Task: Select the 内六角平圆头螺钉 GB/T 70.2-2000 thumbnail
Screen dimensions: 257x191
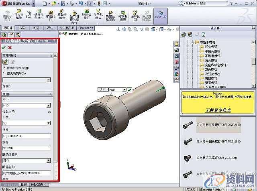Action: tap(188, 141)
